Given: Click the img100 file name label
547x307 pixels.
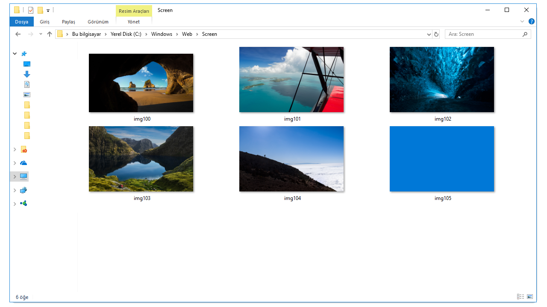Looking at the screenshot, I should point(142,119).
